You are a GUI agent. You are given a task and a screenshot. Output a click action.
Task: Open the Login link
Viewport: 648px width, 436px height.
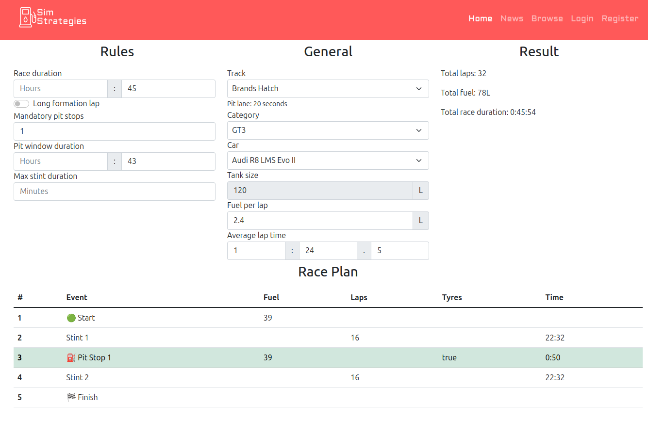coord(582,18)
